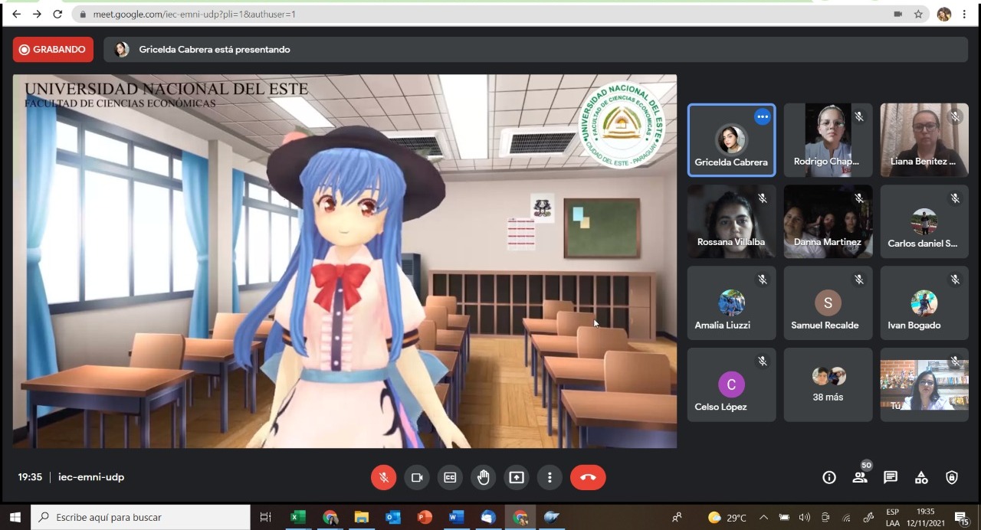Select Samuel Recalde's participant tile
The image size is (981, 530).
(828, 303)
